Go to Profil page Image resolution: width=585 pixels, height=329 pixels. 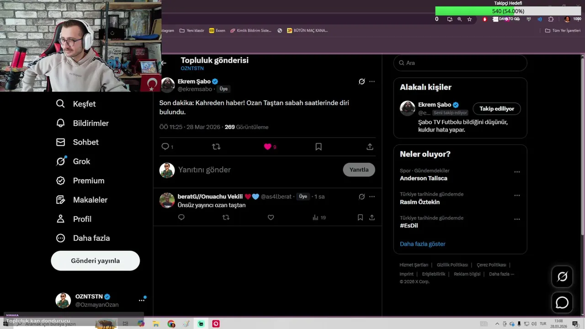tap(74, 219)
